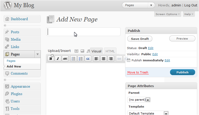The height and width of the screenshot is (115, 199).
Task: Open the Parent (no parent) dropdown
Action: (x=139, y=100)
